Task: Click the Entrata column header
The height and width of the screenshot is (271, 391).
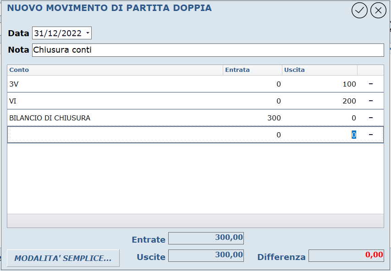Action: coord(253,70)
